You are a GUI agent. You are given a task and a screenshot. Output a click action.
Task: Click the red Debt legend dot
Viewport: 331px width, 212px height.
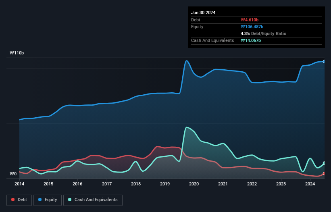13,200
